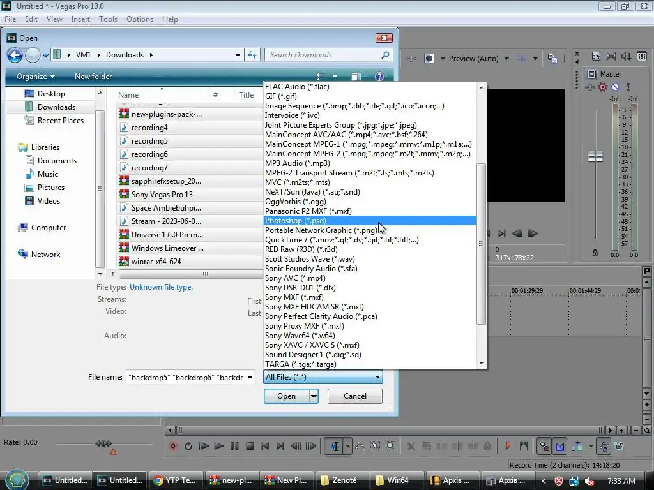Toggle Loop Playback in the transport bar

point(188,446)
